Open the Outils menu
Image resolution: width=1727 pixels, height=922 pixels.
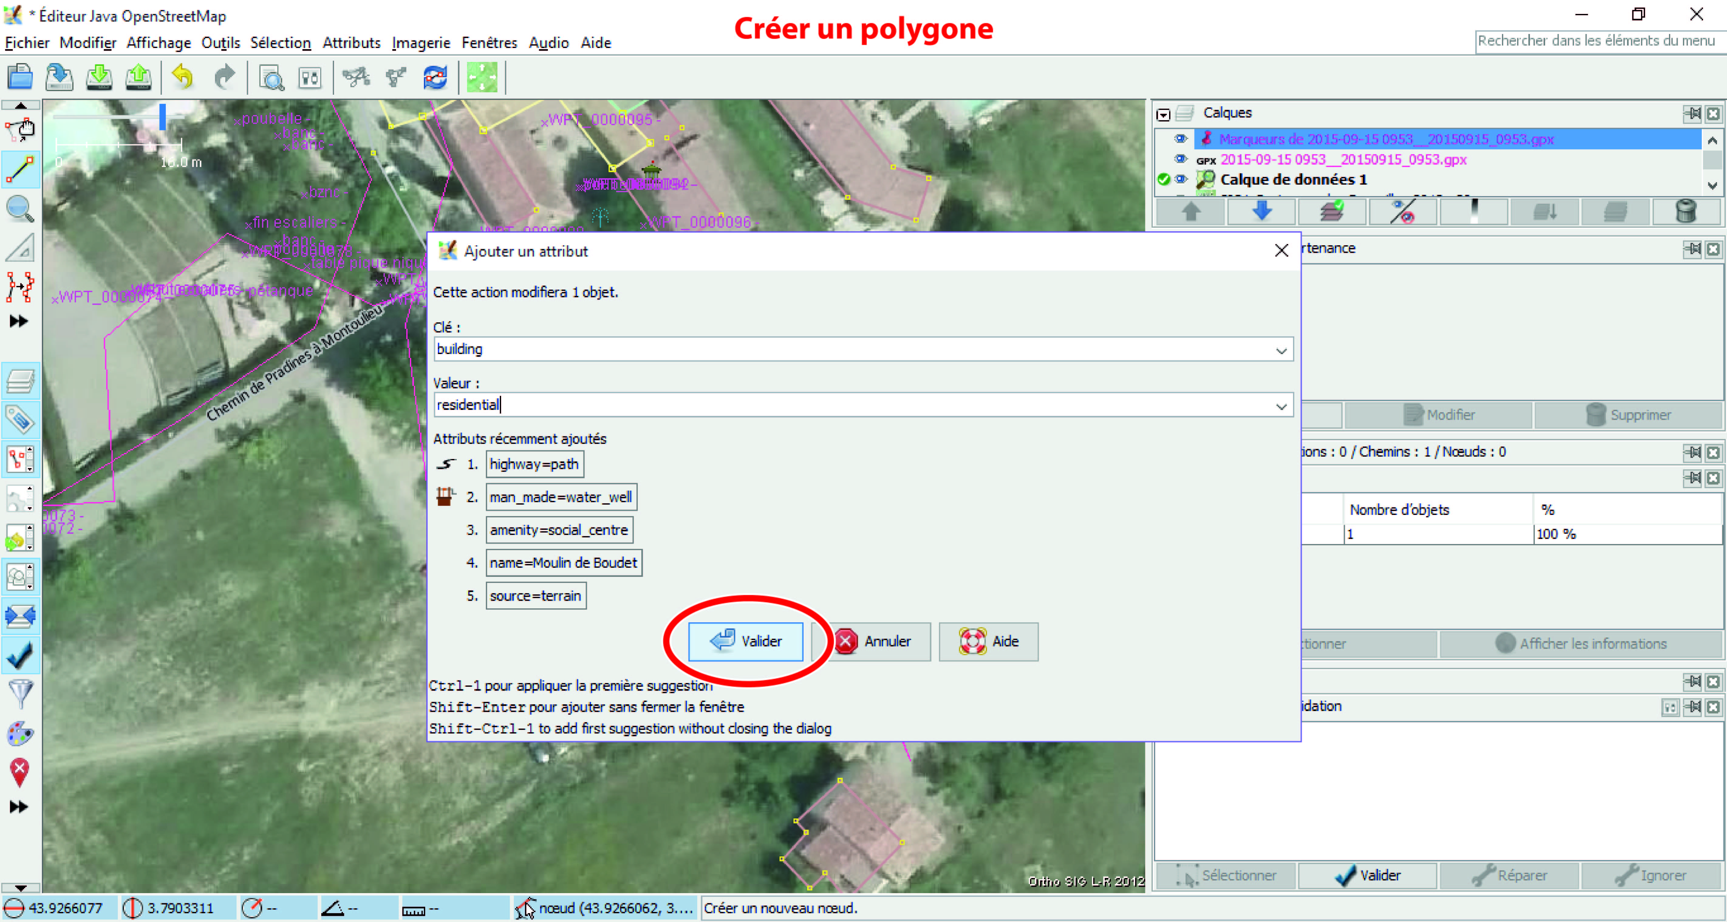pos(220,43)
